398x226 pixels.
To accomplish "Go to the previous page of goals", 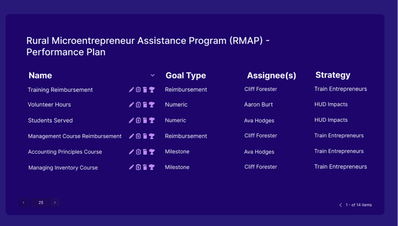I will 23,202.
